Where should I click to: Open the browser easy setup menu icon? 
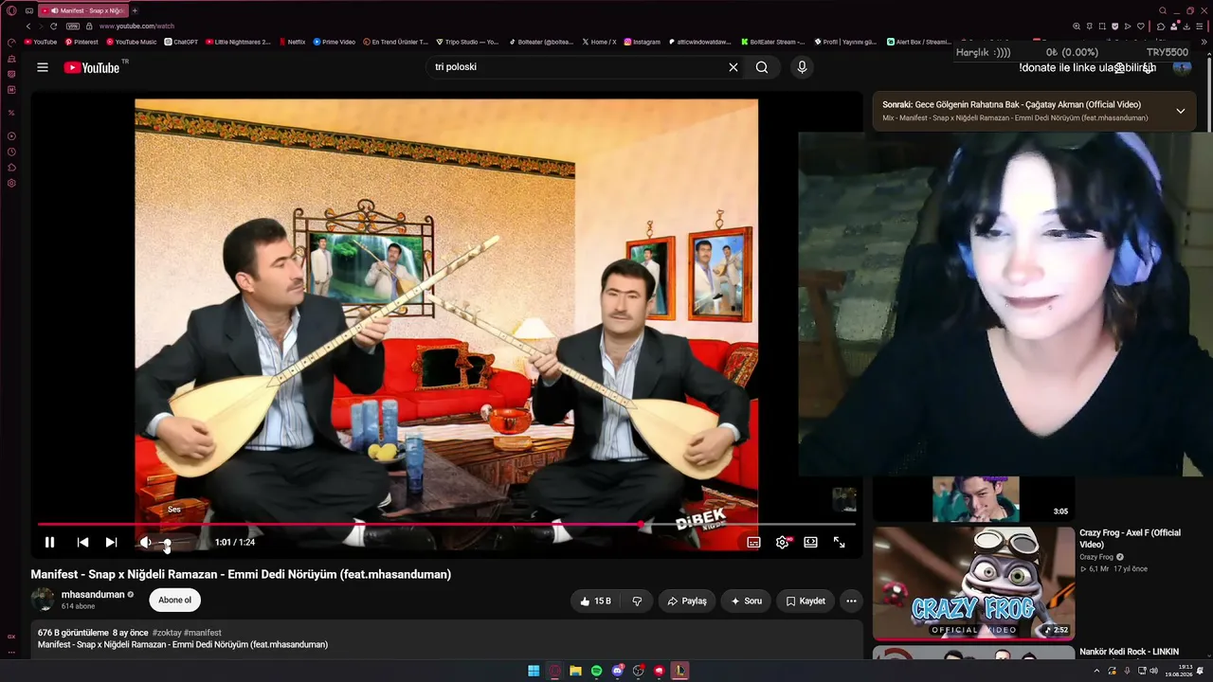(x=1200, y=27)
